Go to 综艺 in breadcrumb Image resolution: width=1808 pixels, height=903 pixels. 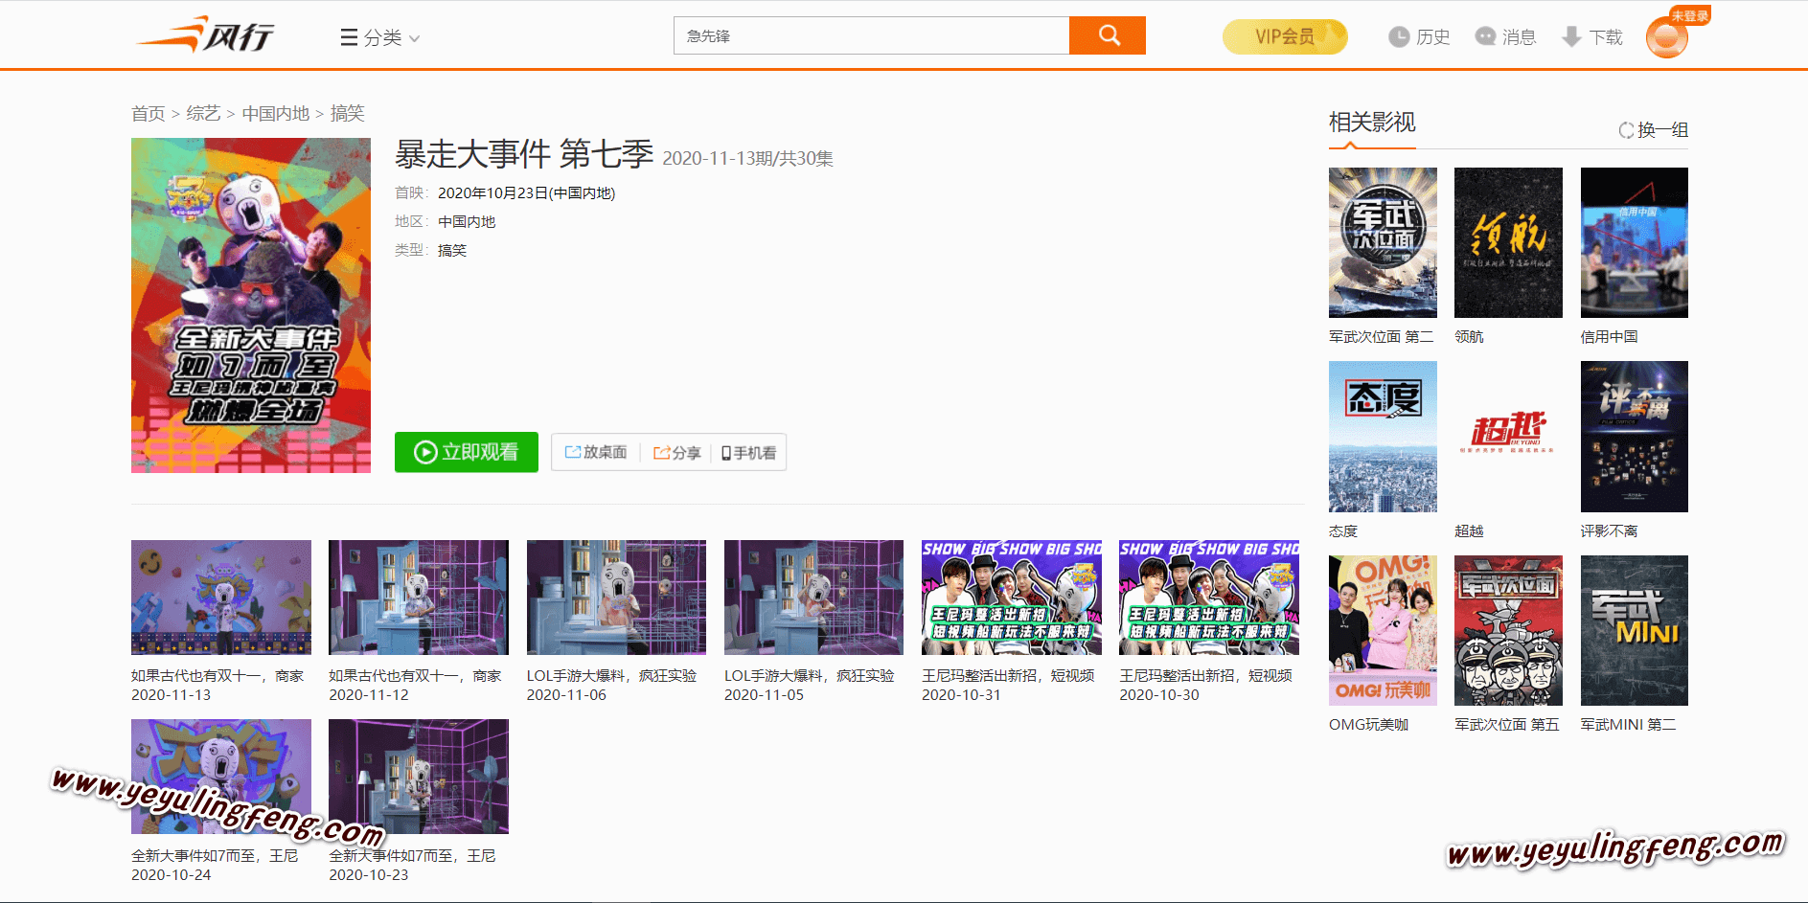pos(203,113)
